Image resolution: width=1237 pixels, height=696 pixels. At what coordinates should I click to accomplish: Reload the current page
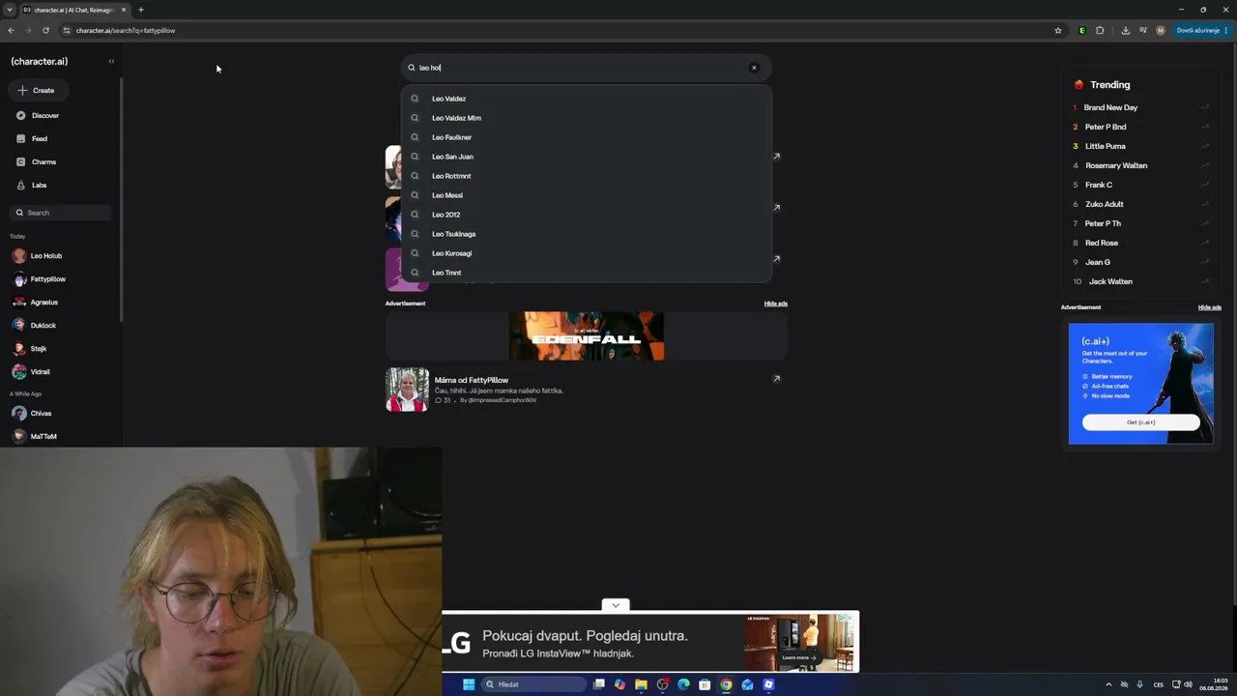[45, 30]
